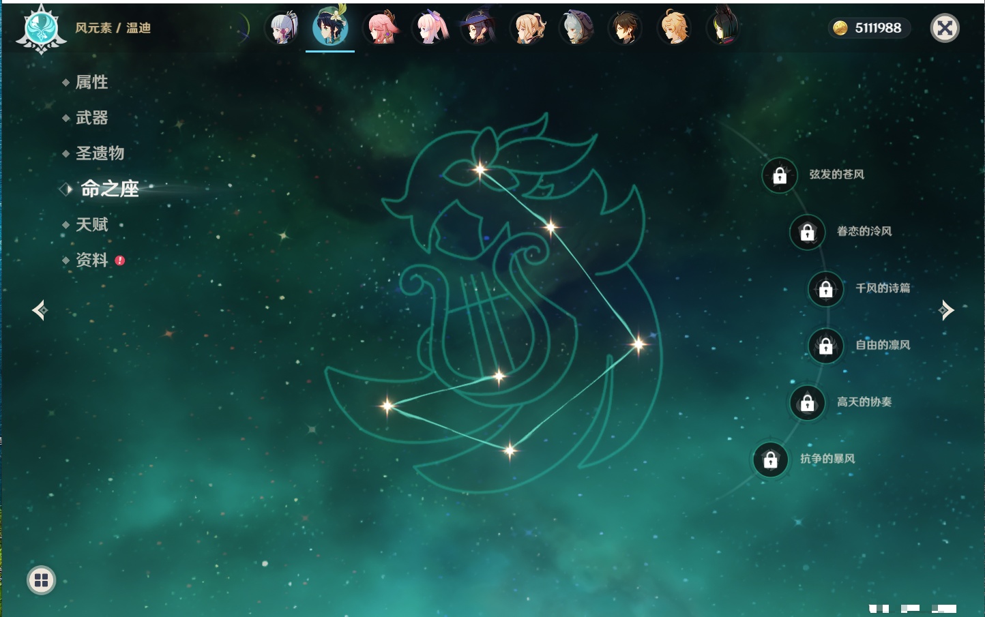Select the 命之座 constellation tab
Image resolution: width=985 pixels, height=617 pixels.
pyautogui.click(x=109, y=189)
